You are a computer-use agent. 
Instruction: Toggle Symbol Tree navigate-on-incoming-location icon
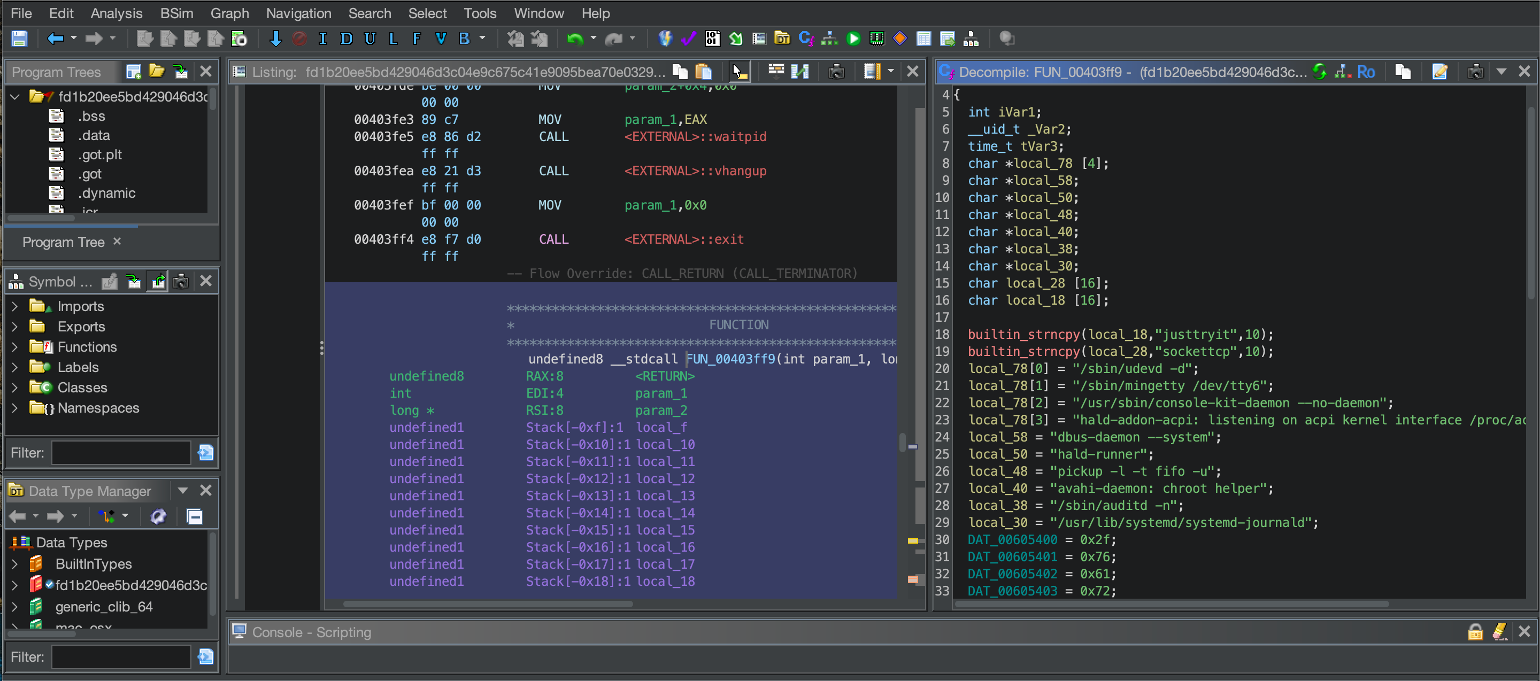(x=134, y=281)
